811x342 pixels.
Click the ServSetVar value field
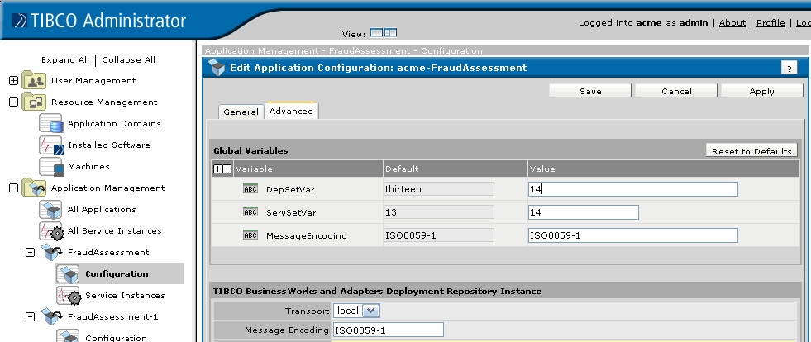pyautogui.click(x=584, y=212)
